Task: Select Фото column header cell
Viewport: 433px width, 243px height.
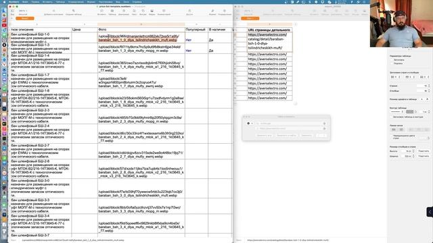Action: (x=141, y=30)
